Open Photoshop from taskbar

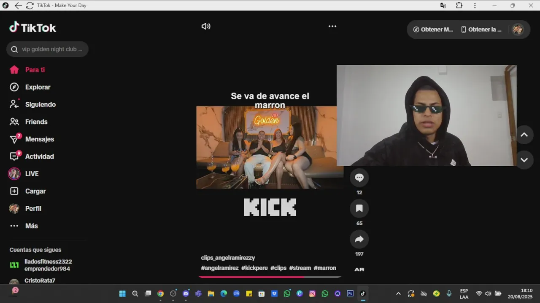[350, 294]
